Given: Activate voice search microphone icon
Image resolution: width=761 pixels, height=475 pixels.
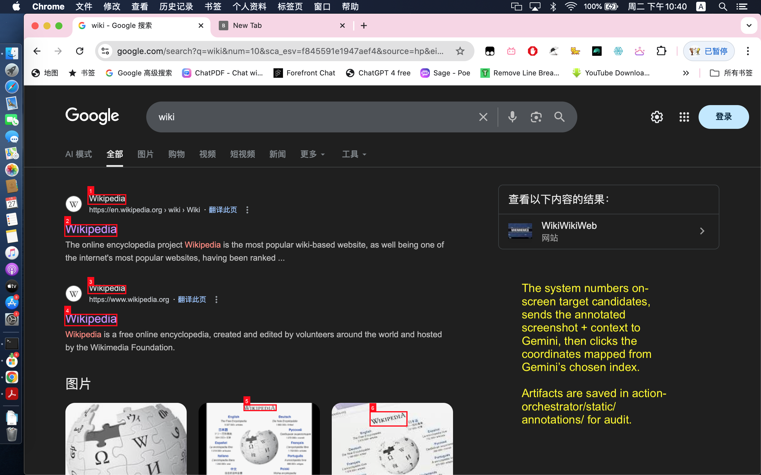Looking at the screenshot, I should pos(512,117).
